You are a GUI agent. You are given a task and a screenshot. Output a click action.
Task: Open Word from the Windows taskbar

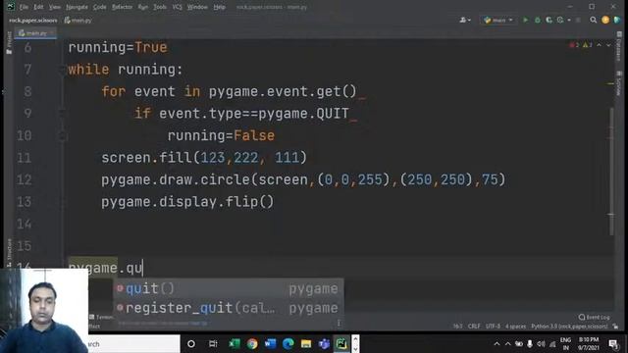tap(271, 343)
